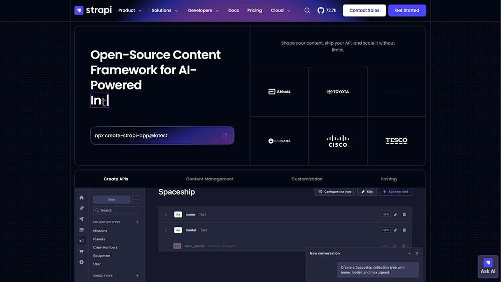Click Add new field button

tap(395, 192)
